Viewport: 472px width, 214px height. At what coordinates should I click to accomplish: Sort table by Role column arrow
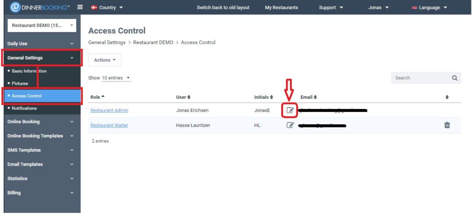[103, 97]
